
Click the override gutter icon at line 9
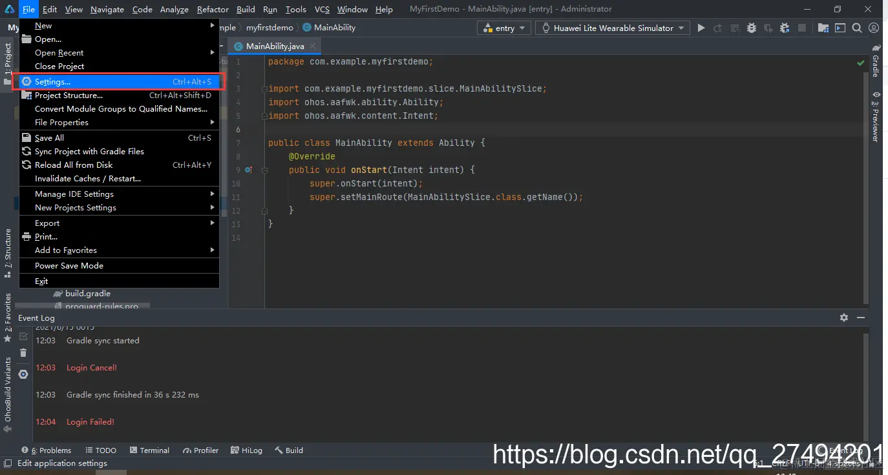[x=249, y=170]
